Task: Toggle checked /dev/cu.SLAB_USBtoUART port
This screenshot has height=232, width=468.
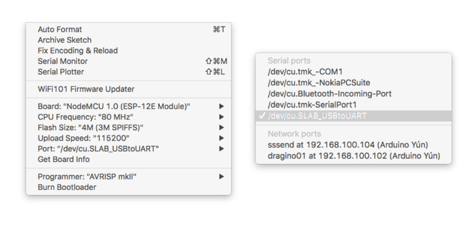Action: [354, 116]
